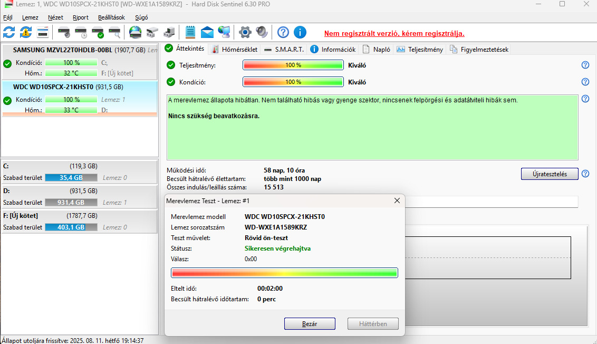Click the 'Sikeresen végrehajtva' status text
Viewport: 597px width, 344px height.
[277, 249]
